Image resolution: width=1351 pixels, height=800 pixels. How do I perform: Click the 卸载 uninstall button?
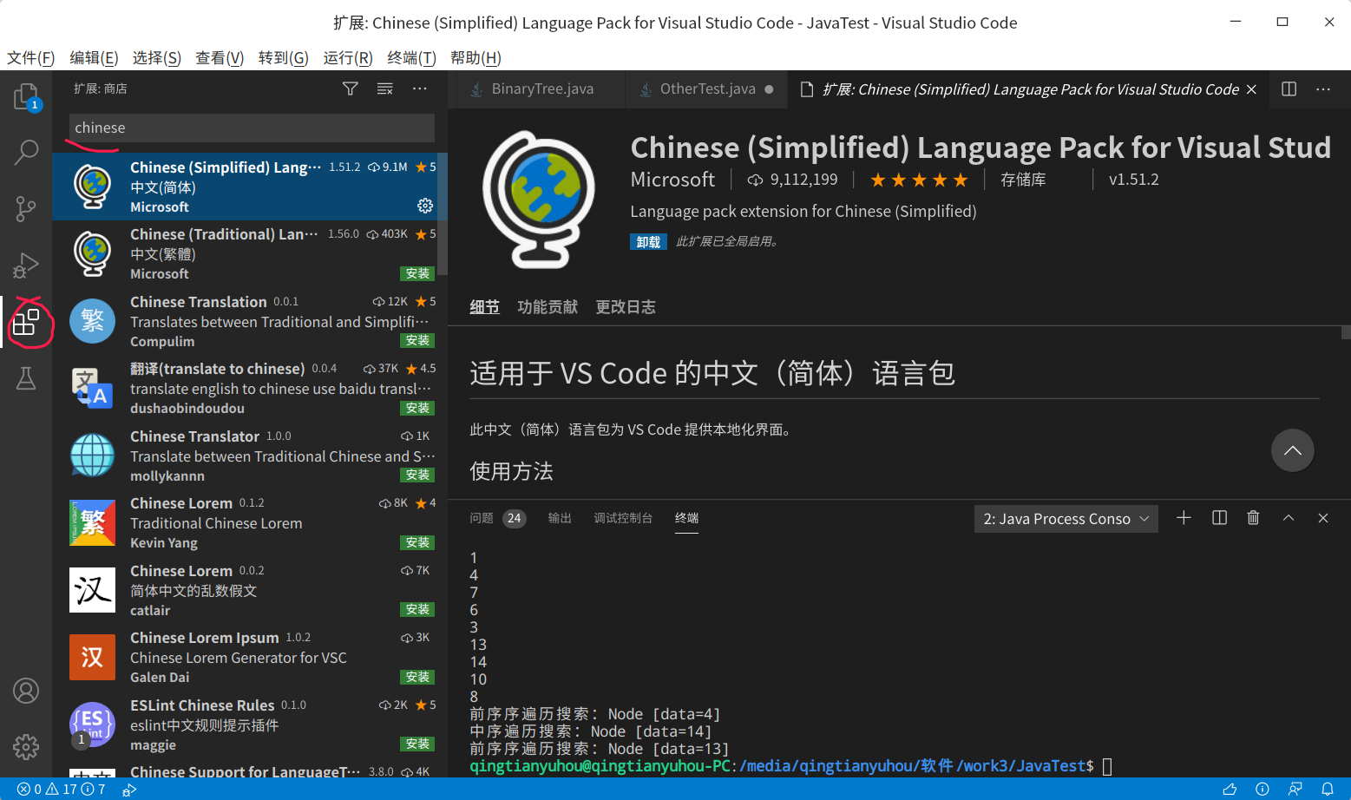648,242
